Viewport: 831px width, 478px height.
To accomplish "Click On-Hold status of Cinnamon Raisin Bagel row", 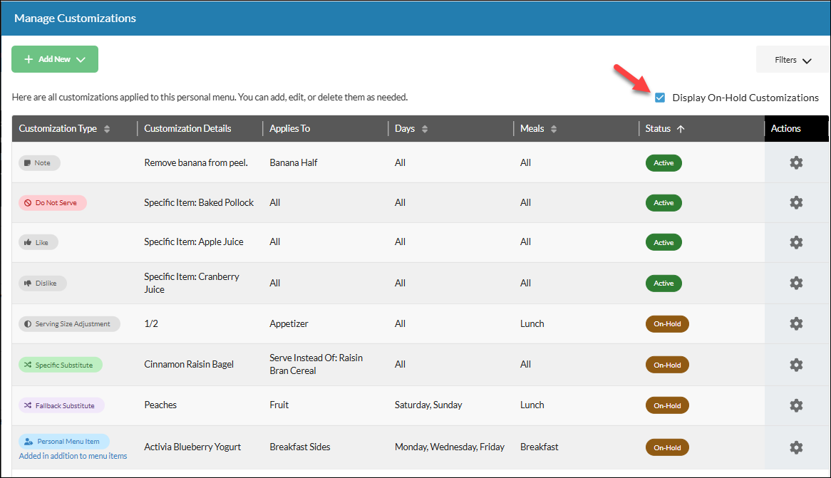I will coord(667,365).
